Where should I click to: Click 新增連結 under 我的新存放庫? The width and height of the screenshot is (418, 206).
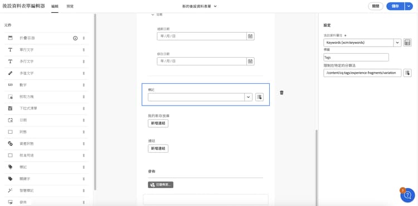(x=158, y=123)
